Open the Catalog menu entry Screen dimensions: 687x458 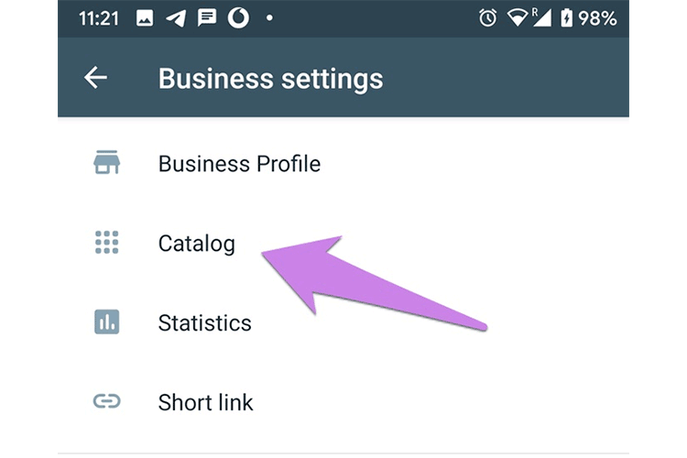[x=196, y=243]
